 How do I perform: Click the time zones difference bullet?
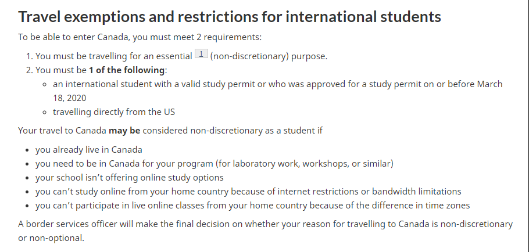click(x=252, y=206)
